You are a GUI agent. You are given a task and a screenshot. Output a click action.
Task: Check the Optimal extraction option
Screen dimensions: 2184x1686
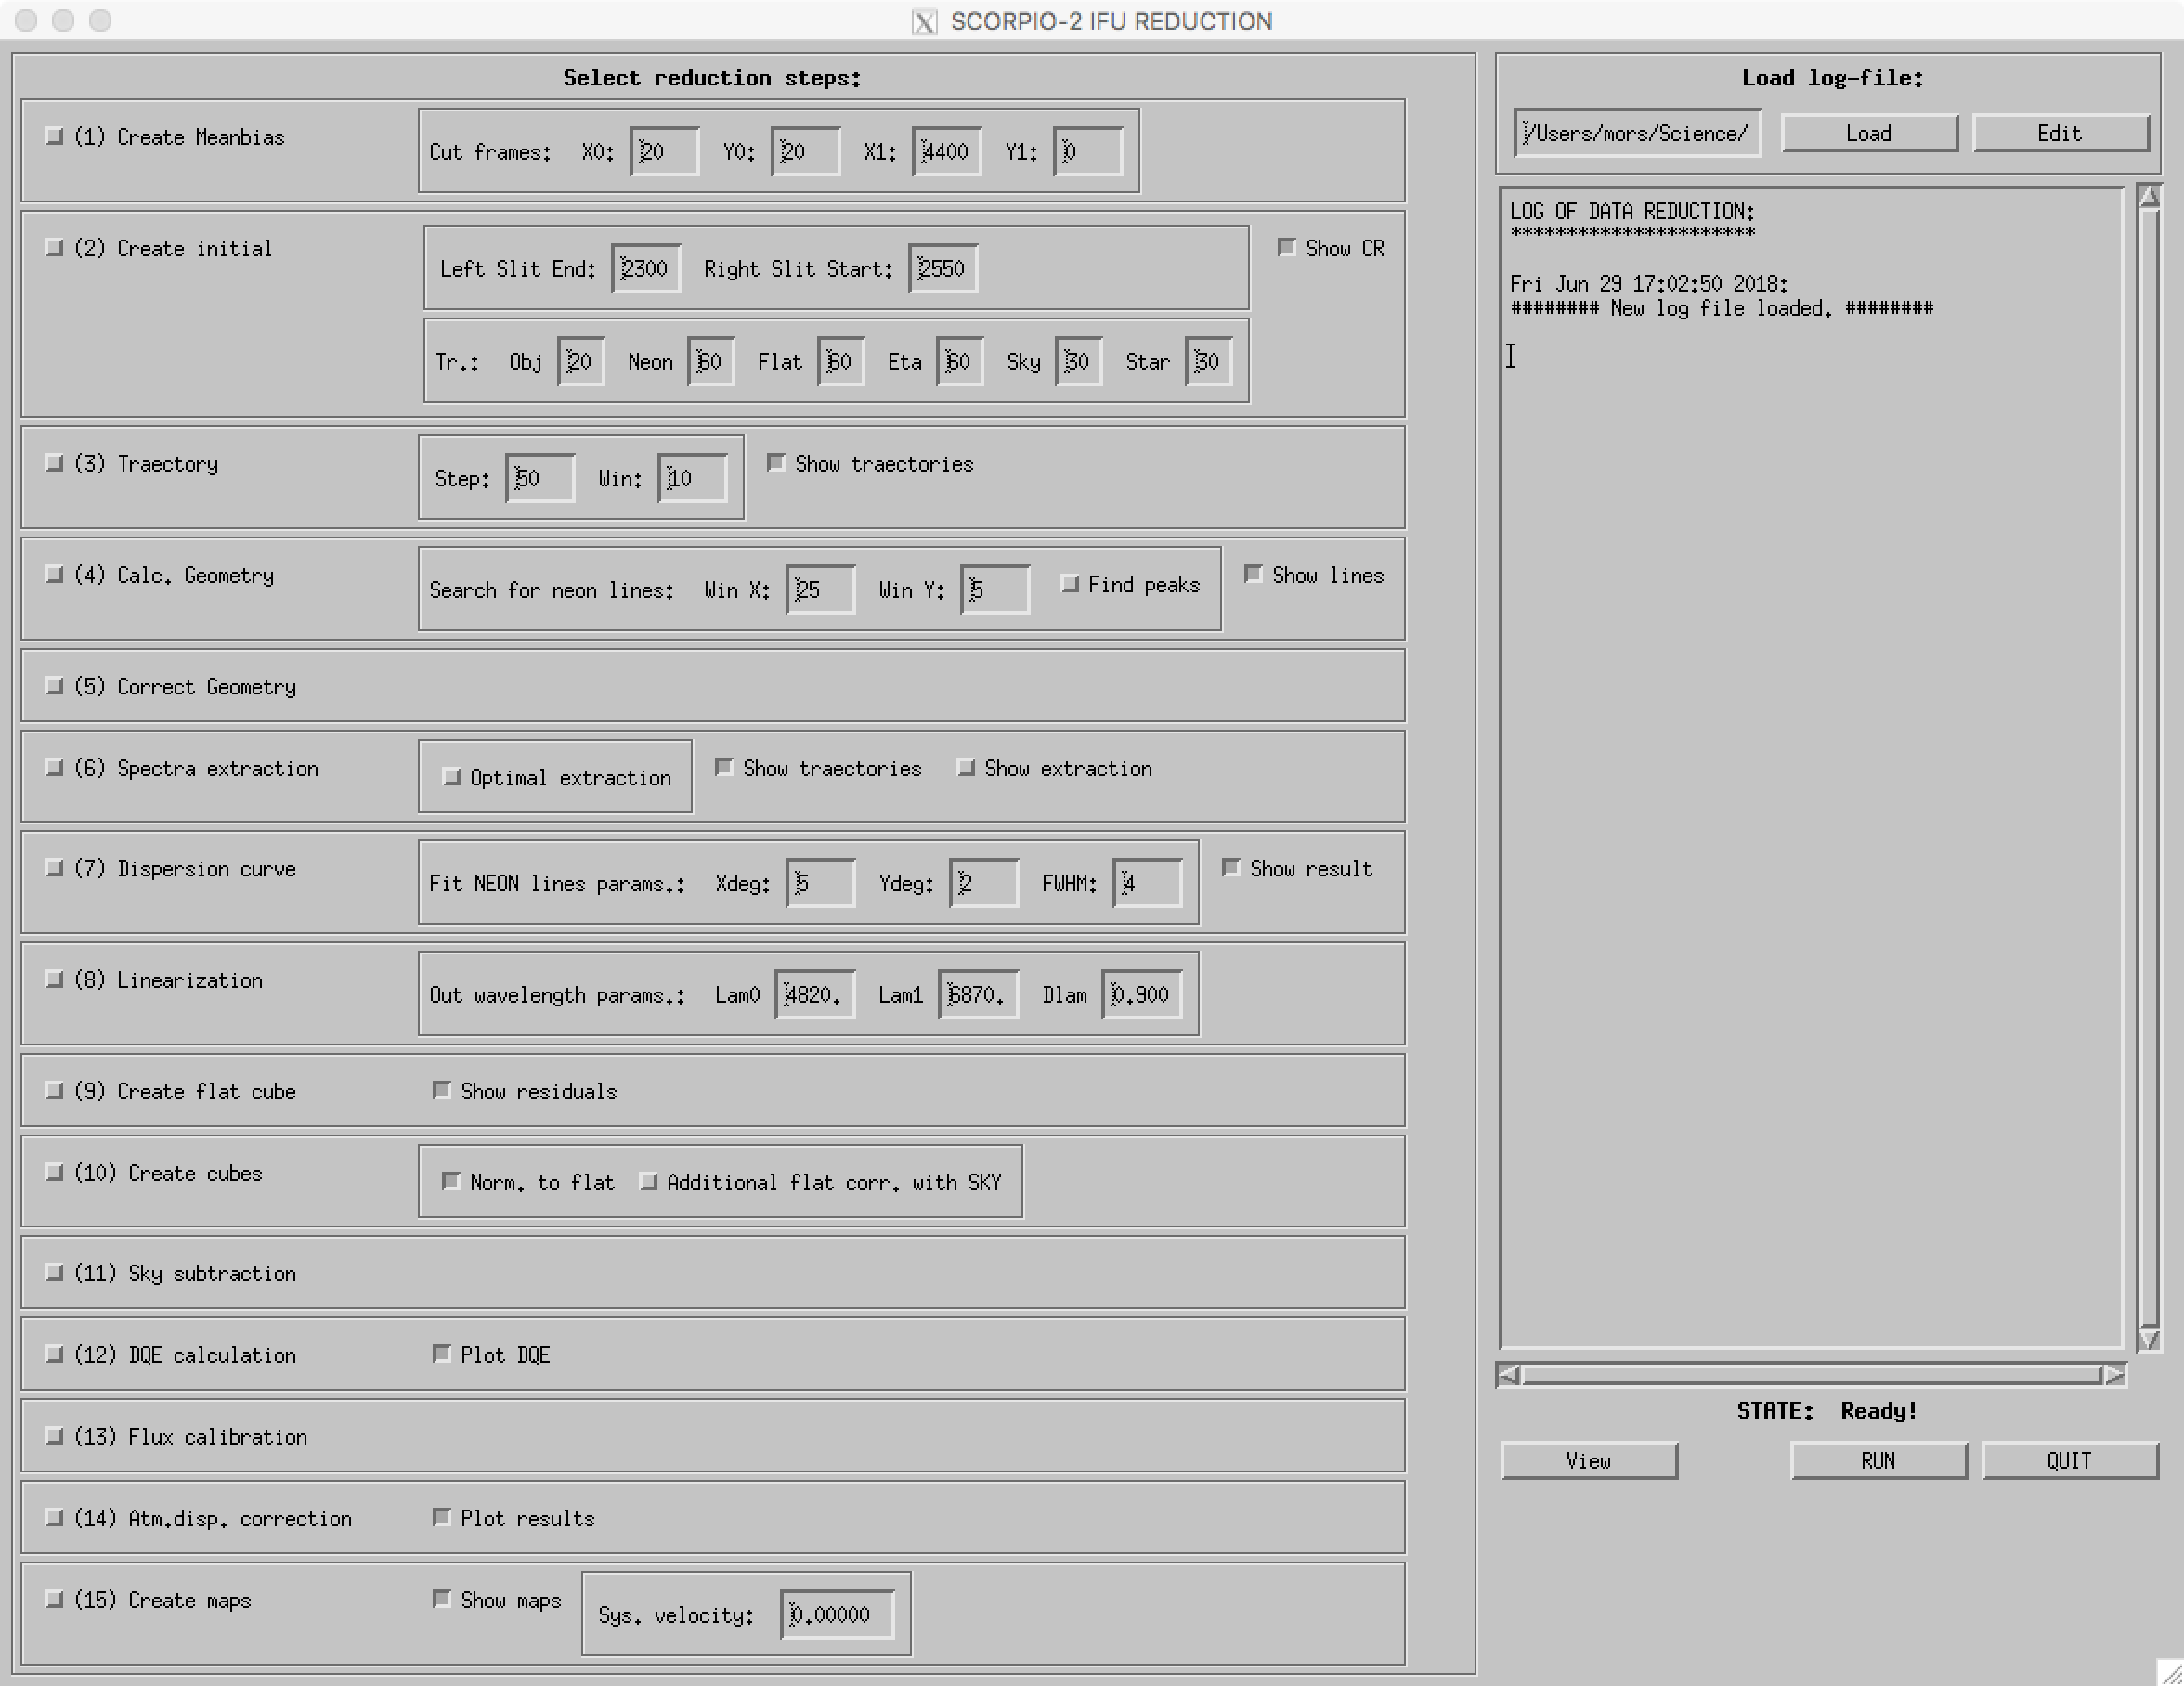(452, 776)
